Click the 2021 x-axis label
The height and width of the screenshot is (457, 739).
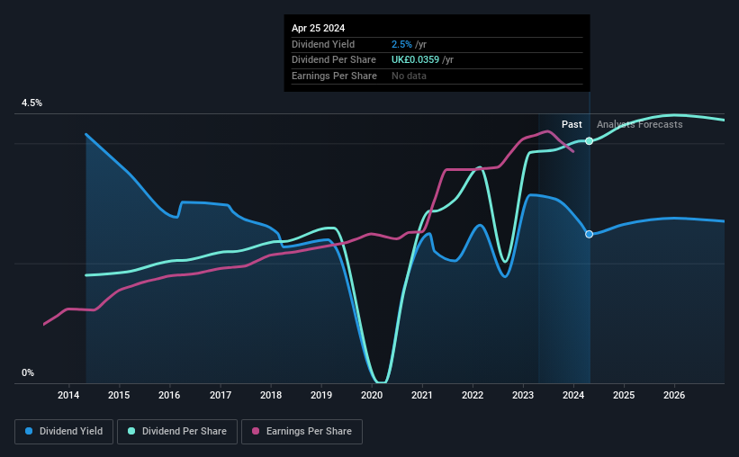pos(422,395)
